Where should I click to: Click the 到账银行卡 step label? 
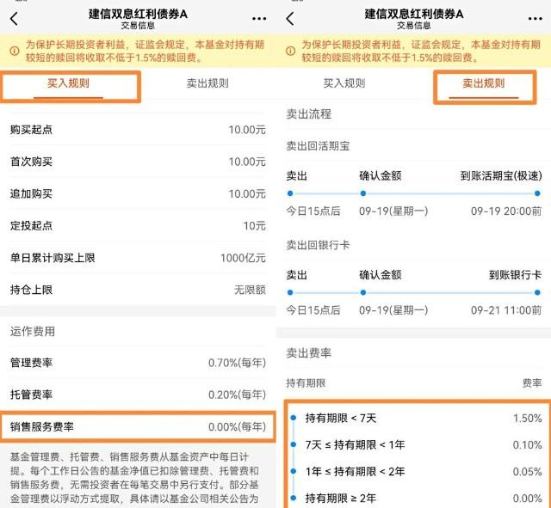[x=515, y=275]
